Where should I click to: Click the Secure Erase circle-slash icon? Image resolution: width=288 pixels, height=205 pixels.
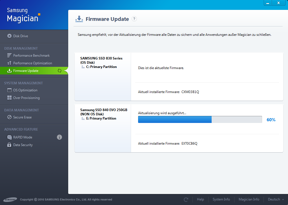pos(9,117)
